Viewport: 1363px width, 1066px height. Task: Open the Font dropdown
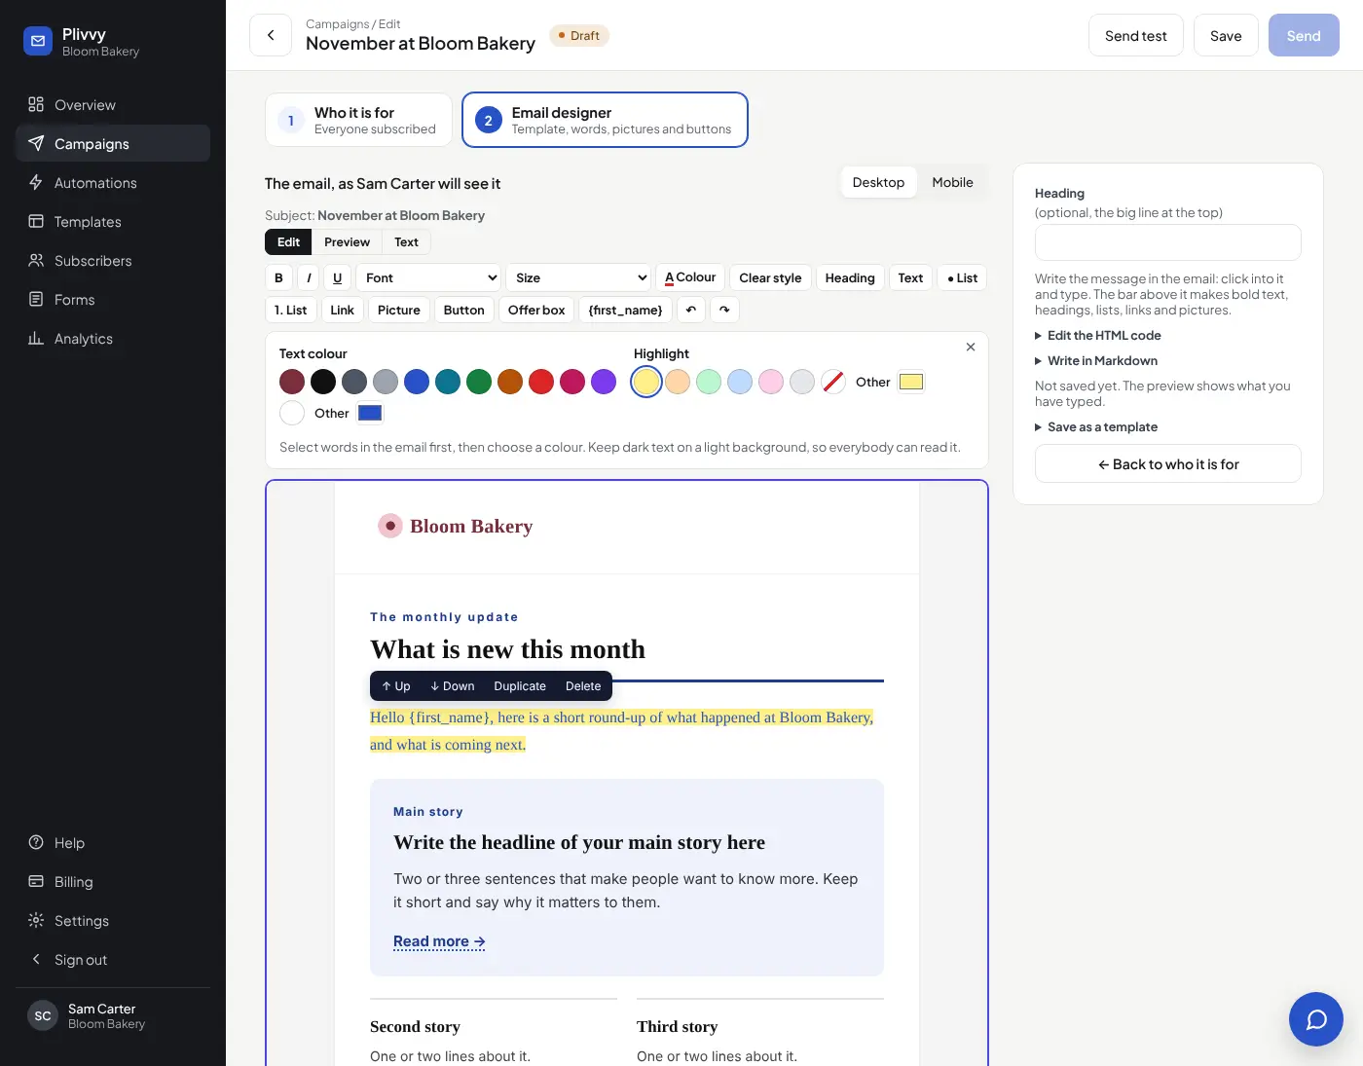click(428, 277)
